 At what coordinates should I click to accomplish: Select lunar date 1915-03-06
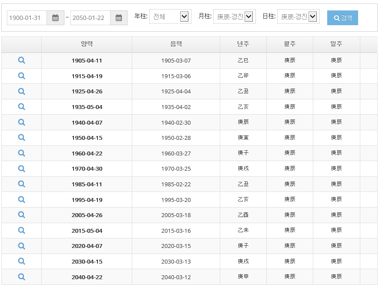coord(176,76)
